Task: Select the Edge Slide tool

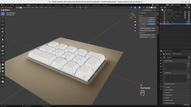Action: pos(3,75)
